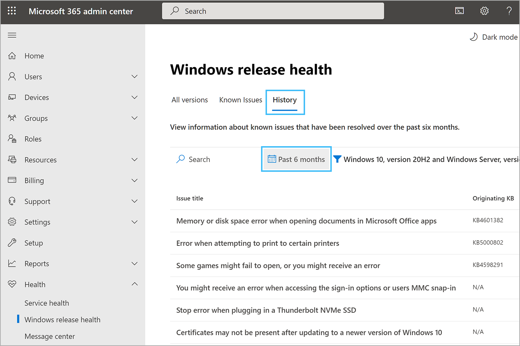Open Message center from the sidebar
Image resolution: width=520 pixels, height=346 pixels.
click(x=50, y=336)
